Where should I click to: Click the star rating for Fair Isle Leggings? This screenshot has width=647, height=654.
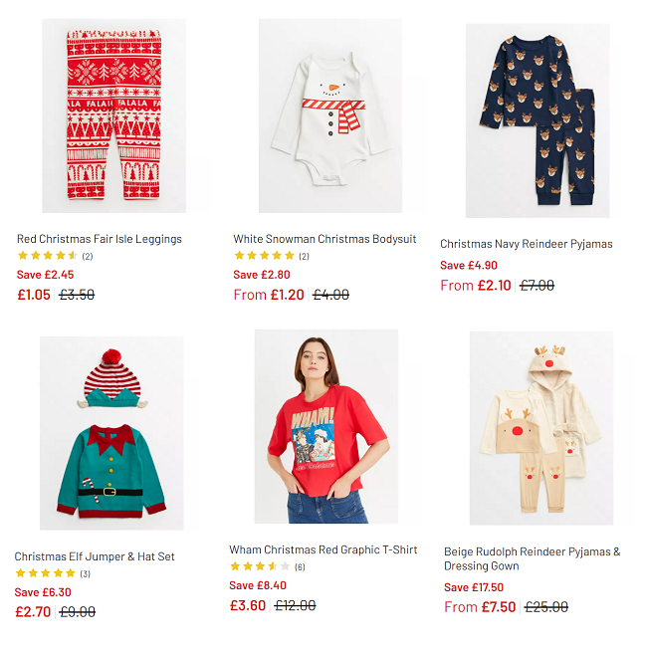pyautogui.click(x=47, y=256)
